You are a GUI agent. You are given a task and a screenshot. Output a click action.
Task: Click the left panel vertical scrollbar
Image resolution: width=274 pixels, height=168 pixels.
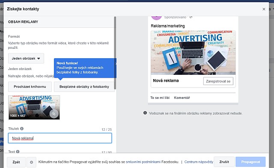[115, 53]
